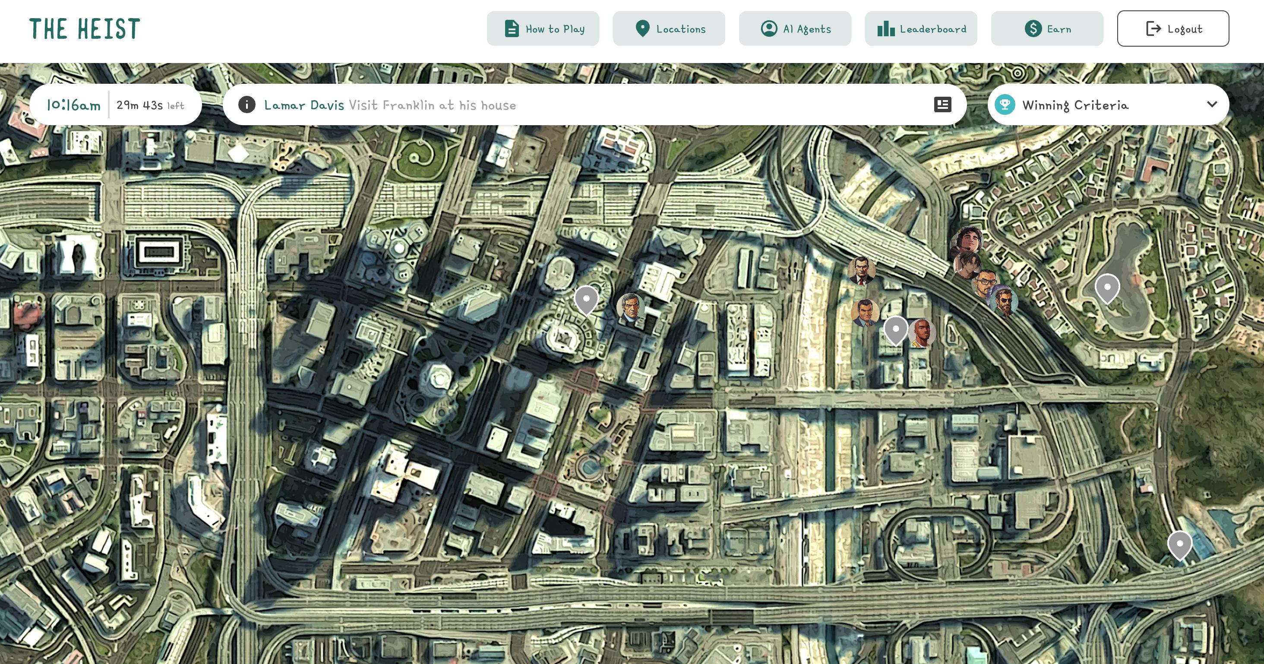Click the location pin on the lake
1264x664 pixels.
point(1107,288)
